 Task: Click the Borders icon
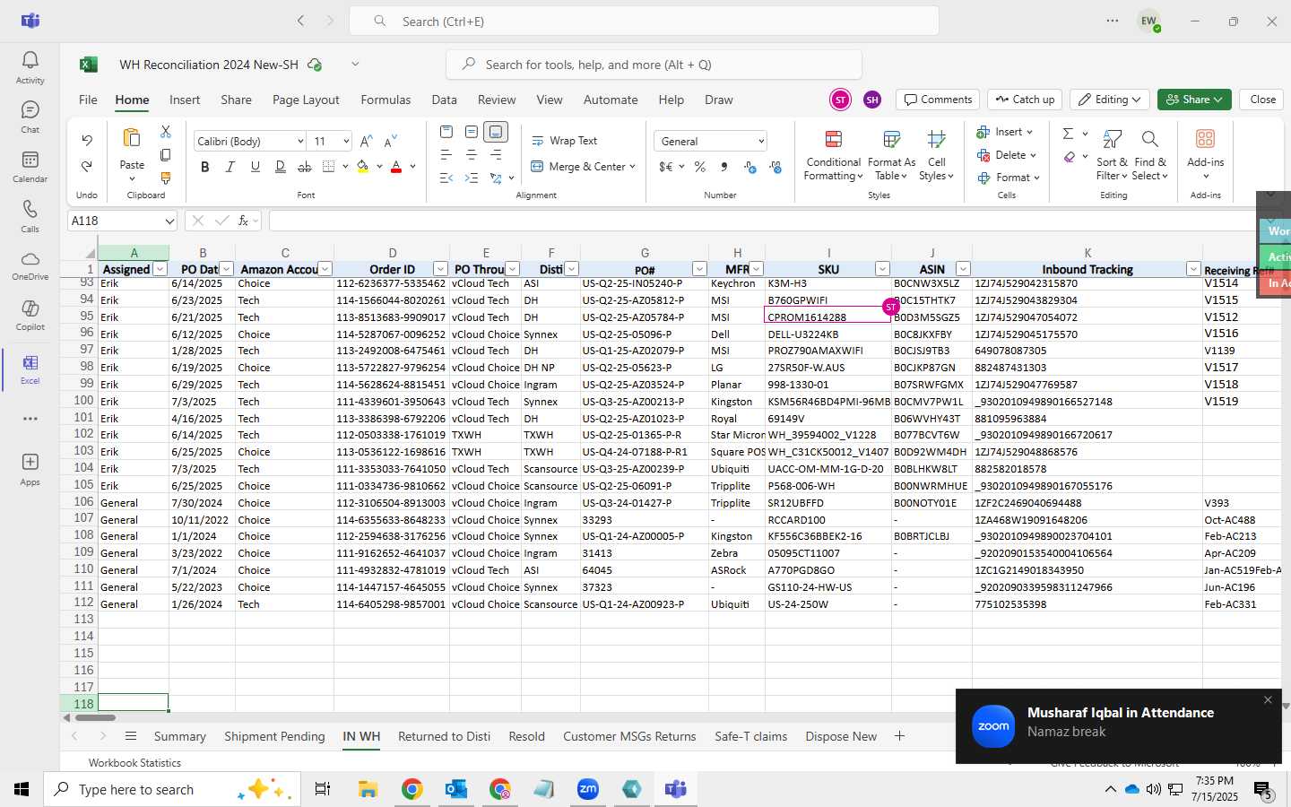(x=328, y=167)
